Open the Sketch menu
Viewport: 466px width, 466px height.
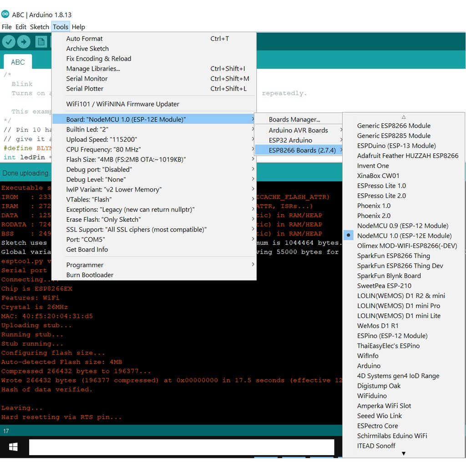[x=39, y=27]
